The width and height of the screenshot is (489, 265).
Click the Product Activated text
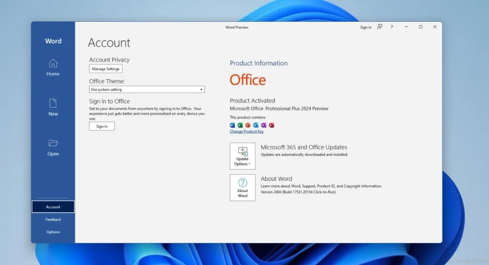tap(252, 101)
